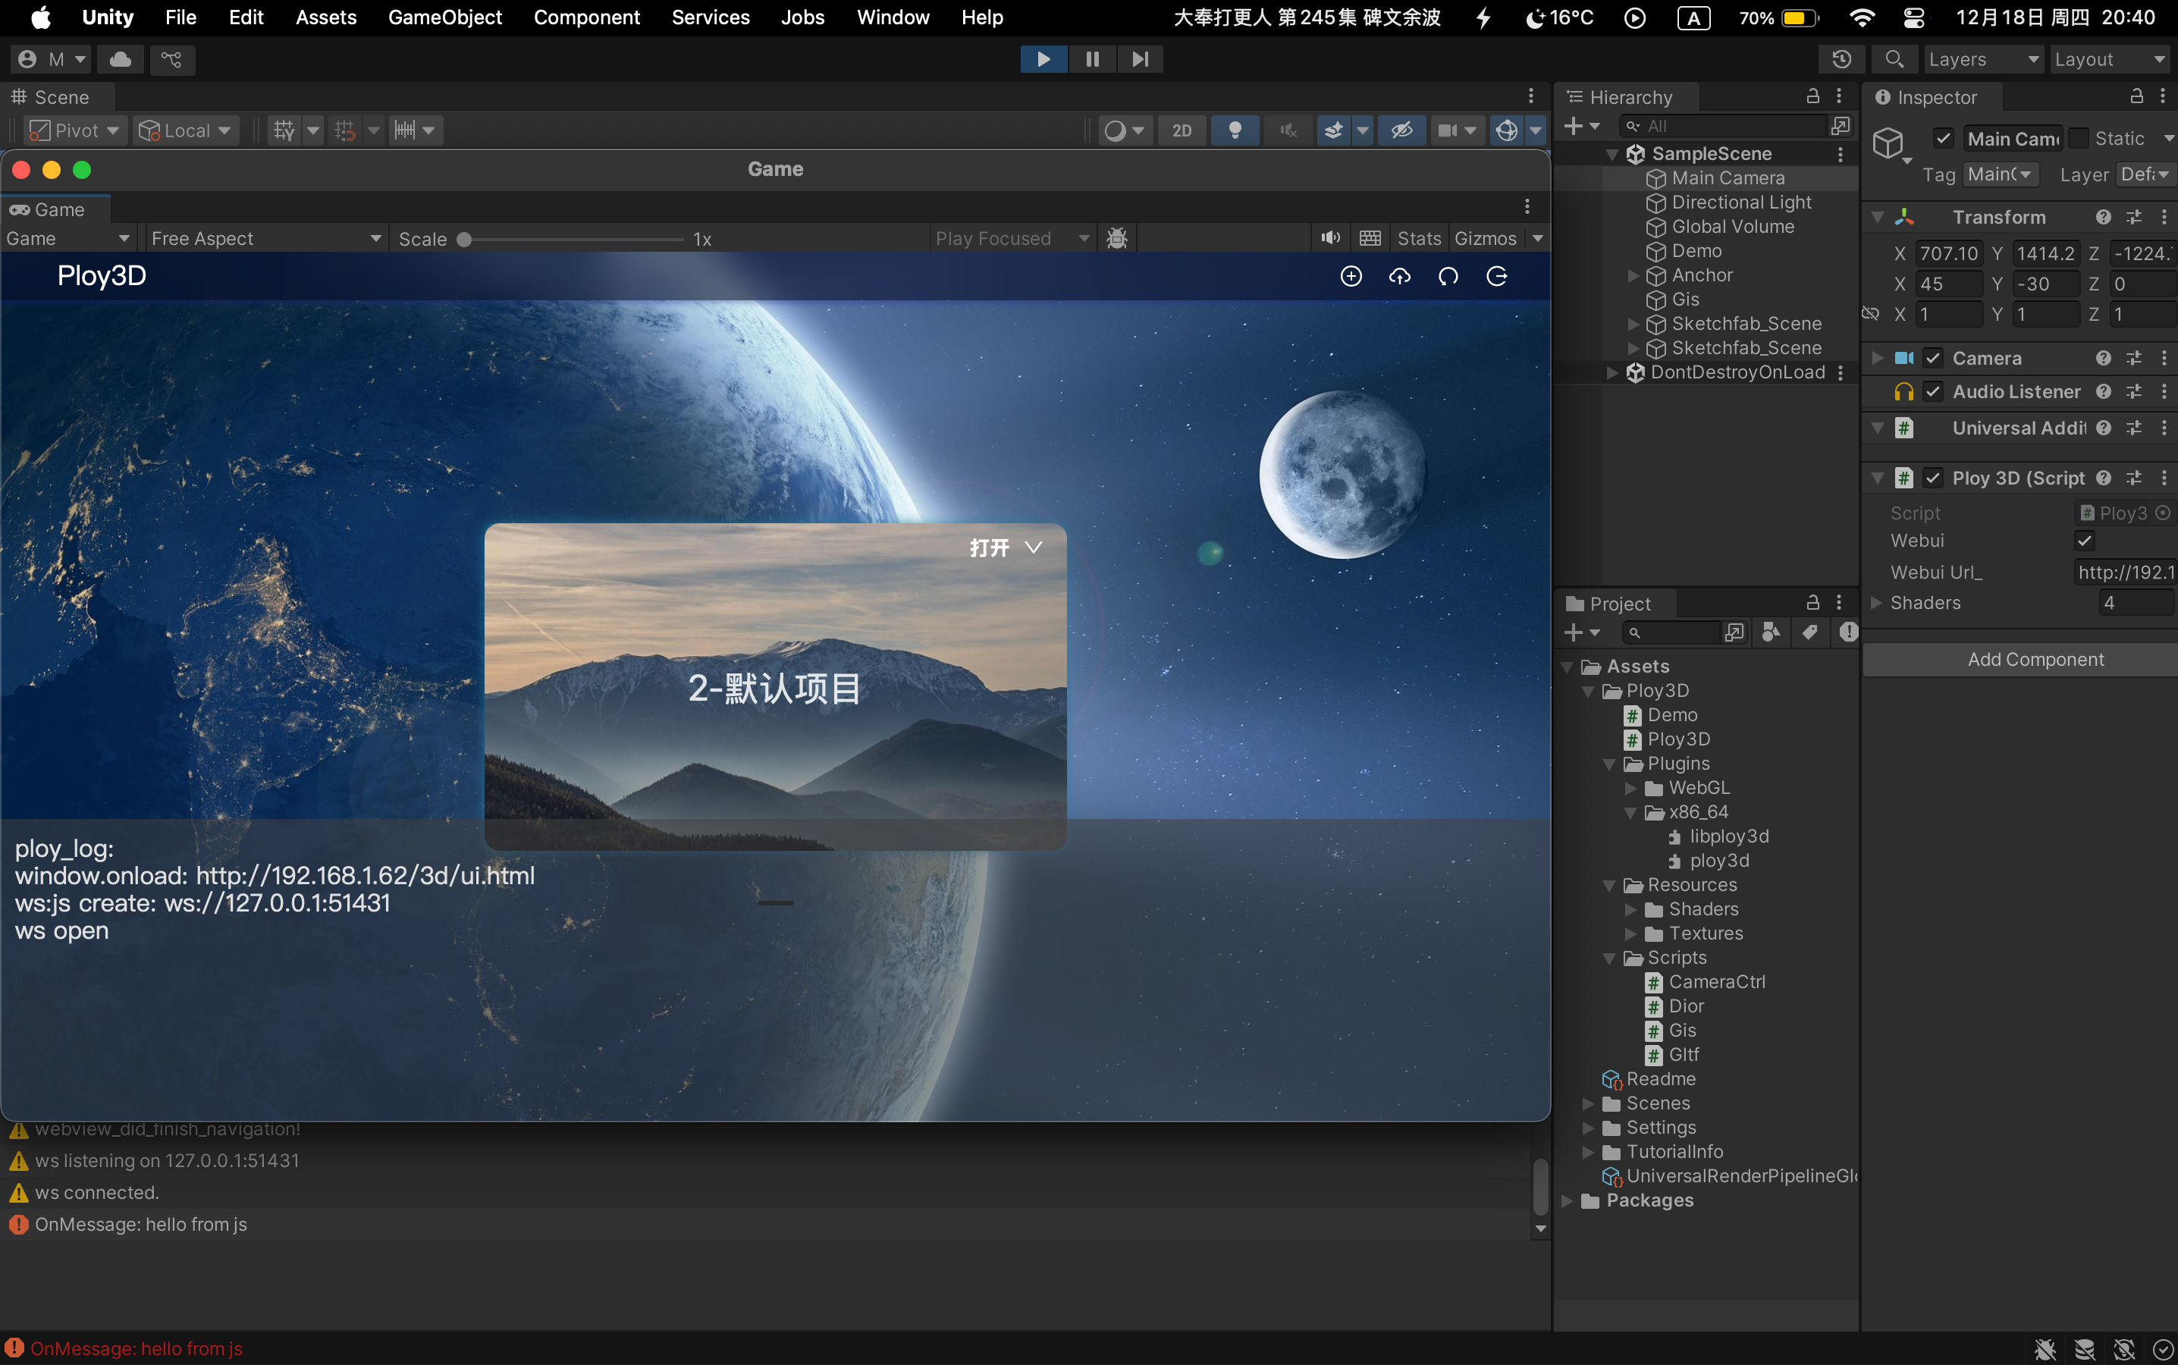2178x1365 pixels.
Task: Click the Add Component button
Action: coord(2035,659)
